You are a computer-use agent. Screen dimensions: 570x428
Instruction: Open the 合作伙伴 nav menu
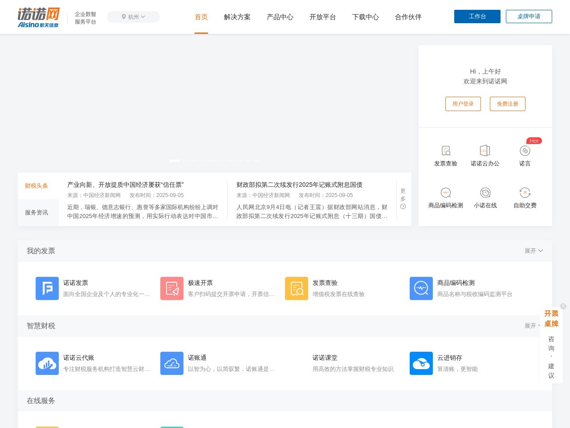pos(408,17)
